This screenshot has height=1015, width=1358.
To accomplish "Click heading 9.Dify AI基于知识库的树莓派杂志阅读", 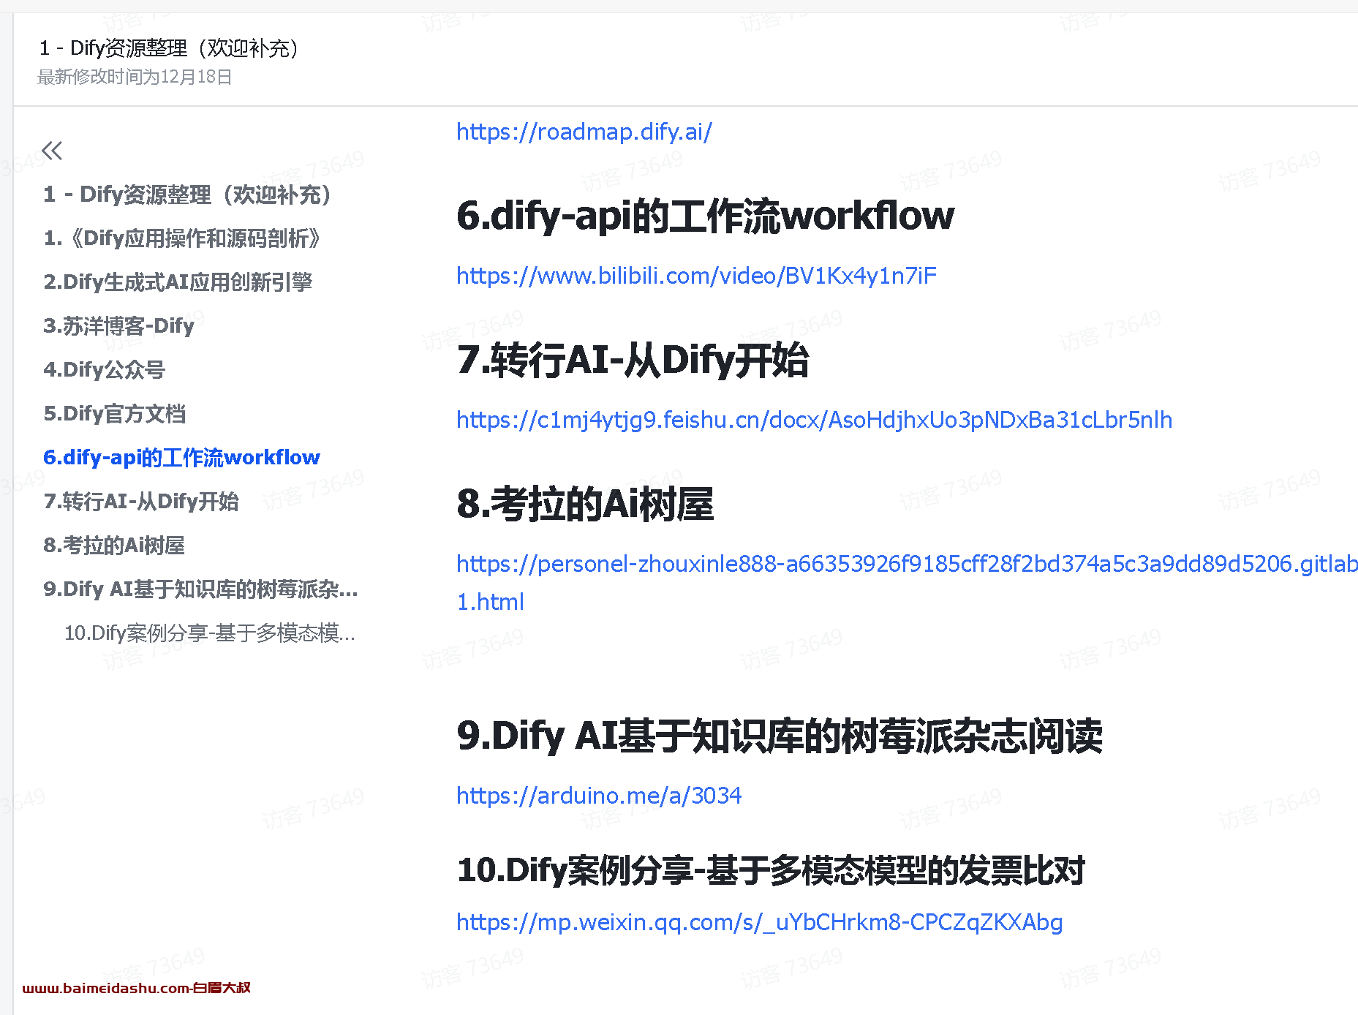I will point(780,736).
